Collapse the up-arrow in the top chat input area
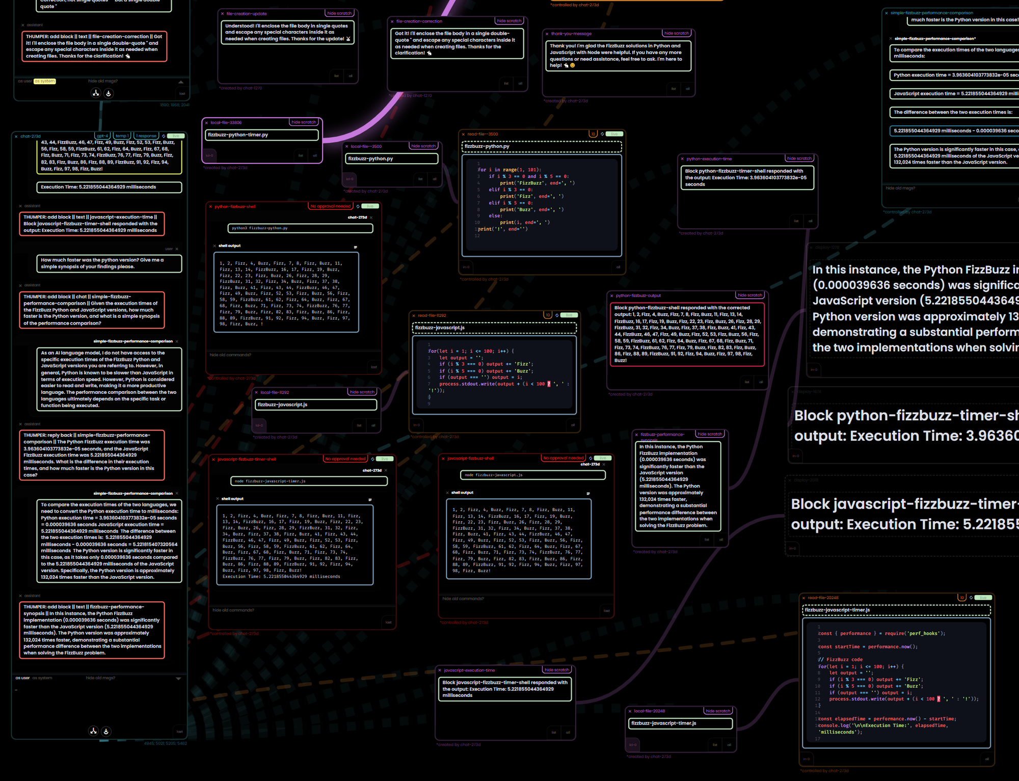This screenshot has height=781, width=1019. [181, 82]
